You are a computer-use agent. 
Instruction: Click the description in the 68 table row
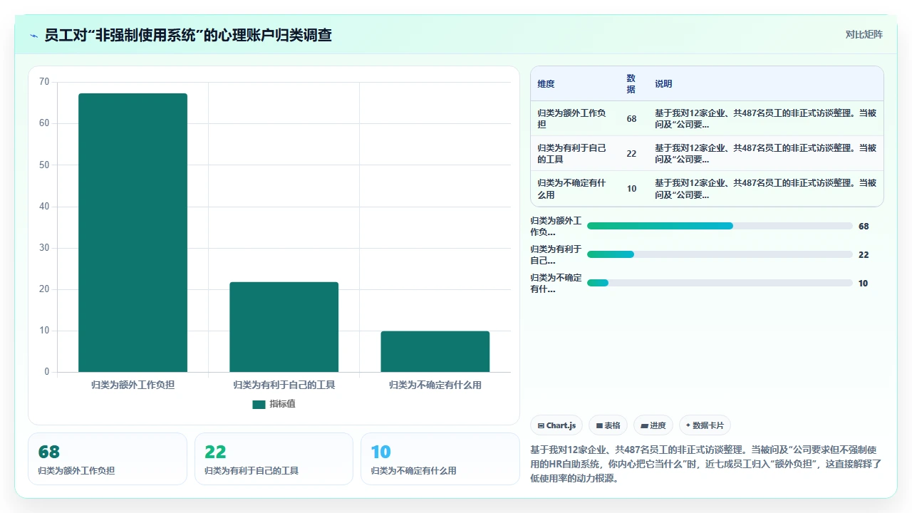coord(766,118)
